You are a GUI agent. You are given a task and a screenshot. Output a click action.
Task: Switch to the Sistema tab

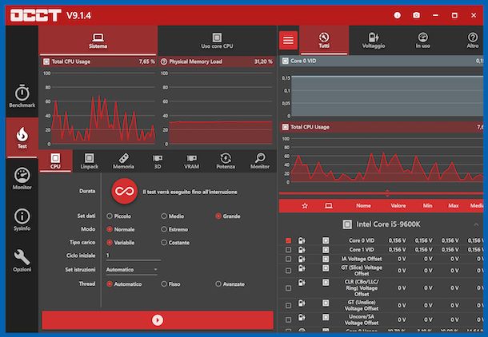(x=98, y=41)
